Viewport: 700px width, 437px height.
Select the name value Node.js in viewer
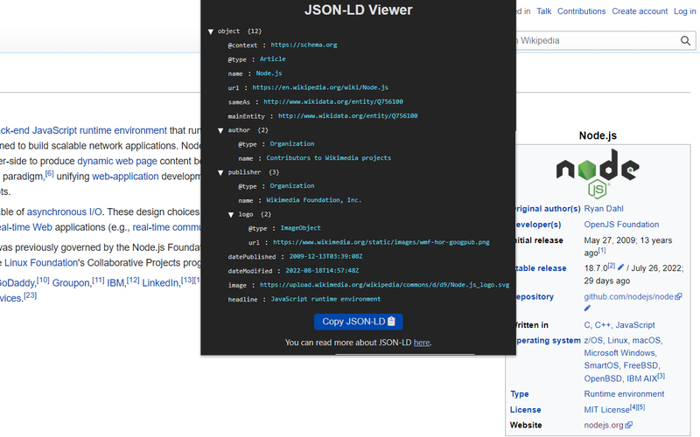(x=269, y=73)
